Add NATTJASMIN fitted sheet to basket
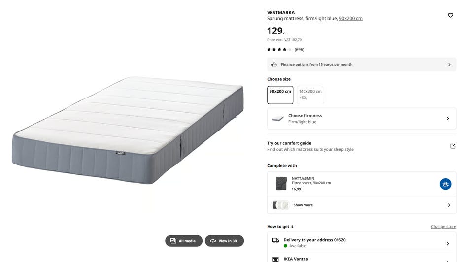Viewport: 473px width, 262px height. [445, 184]
